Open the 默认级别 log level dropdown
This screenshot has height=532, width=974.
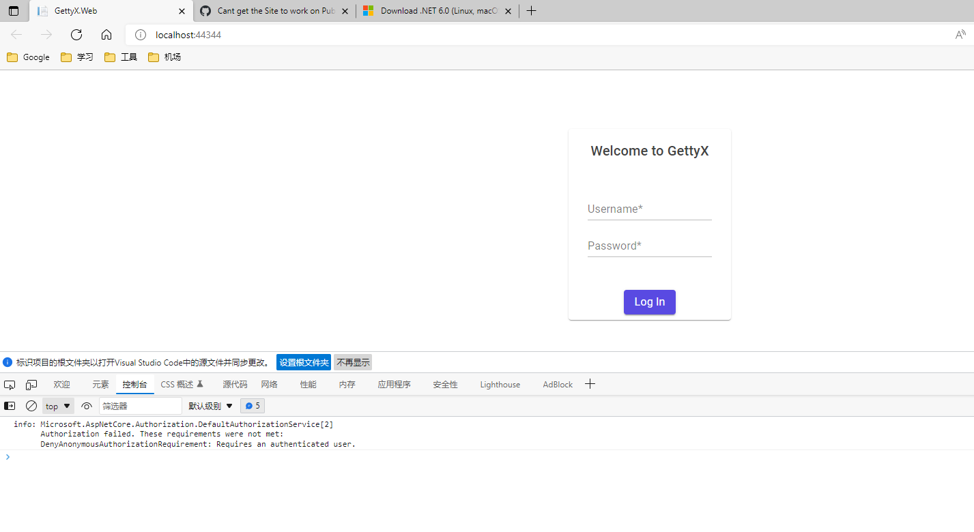[210, 406]
